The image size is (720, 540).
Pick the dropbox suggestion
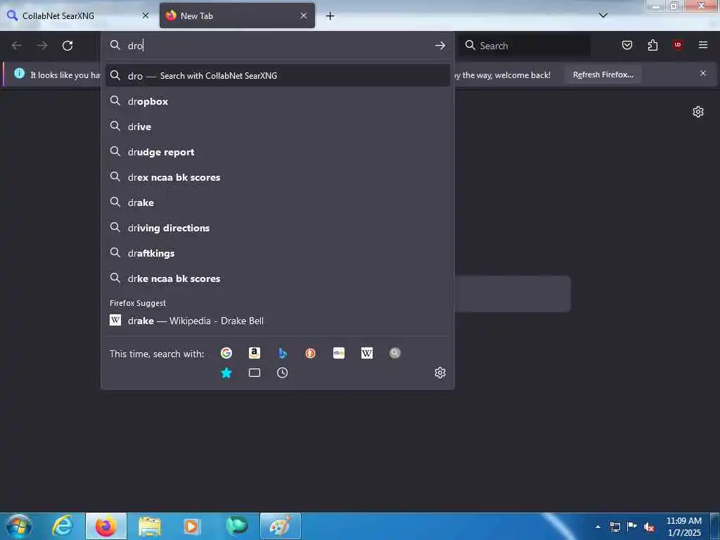[x=277, y=101]
